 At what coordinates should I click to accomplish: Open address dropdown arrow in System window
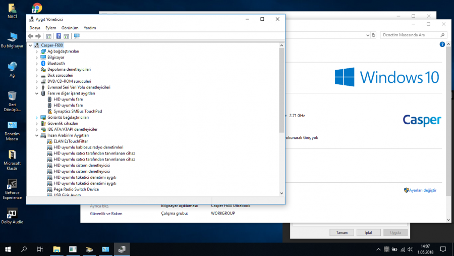(368, 35)
